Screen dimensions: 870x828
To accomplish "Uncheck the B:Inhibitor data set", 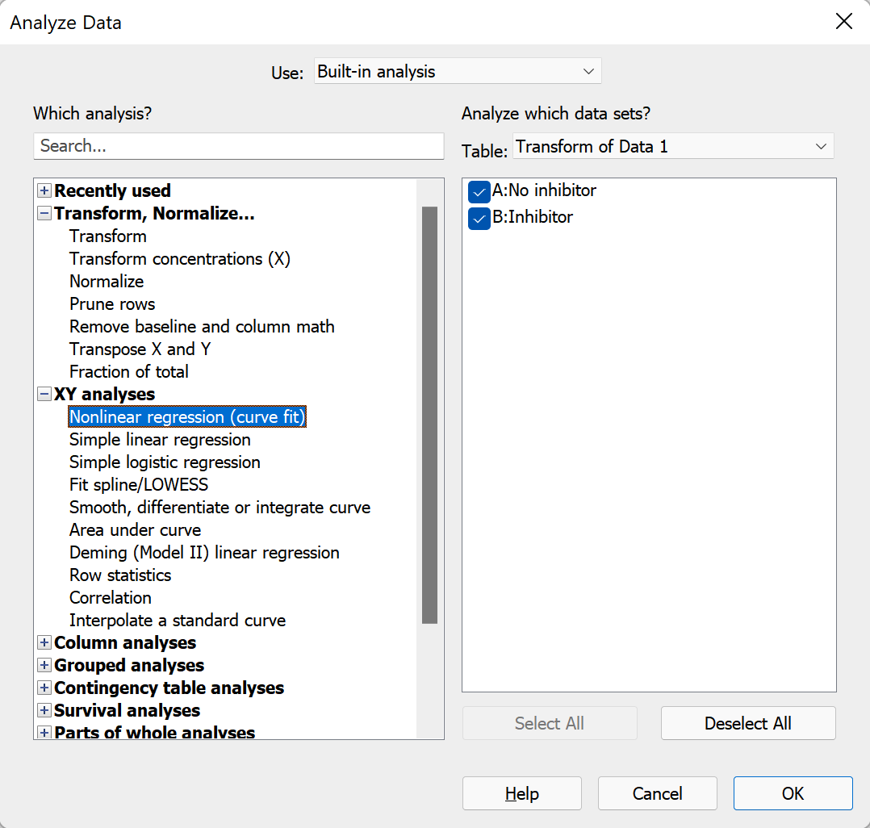I will [x=479, y=218].
